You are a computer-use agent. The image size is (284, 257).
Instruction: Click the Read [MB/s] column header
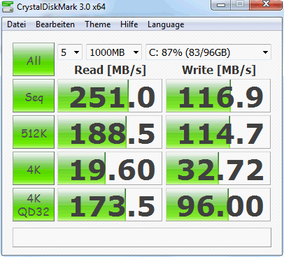tap(110, 70)
